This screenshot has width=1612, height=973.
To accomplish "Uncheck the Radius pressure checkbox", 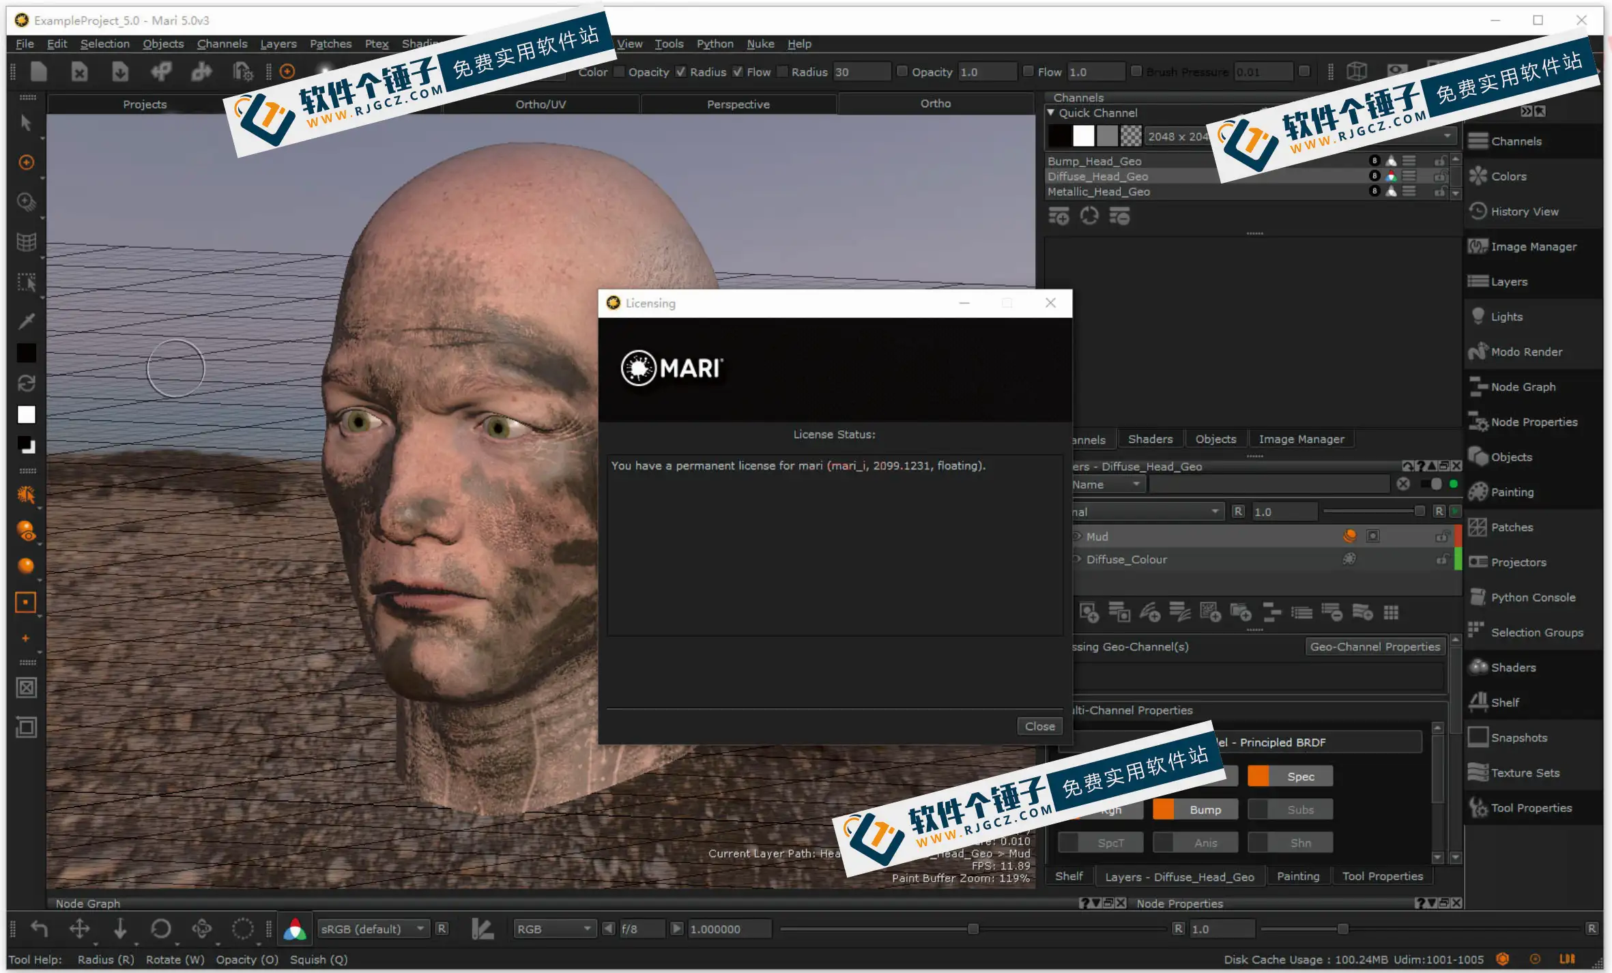I will click(x=738, y=72).
